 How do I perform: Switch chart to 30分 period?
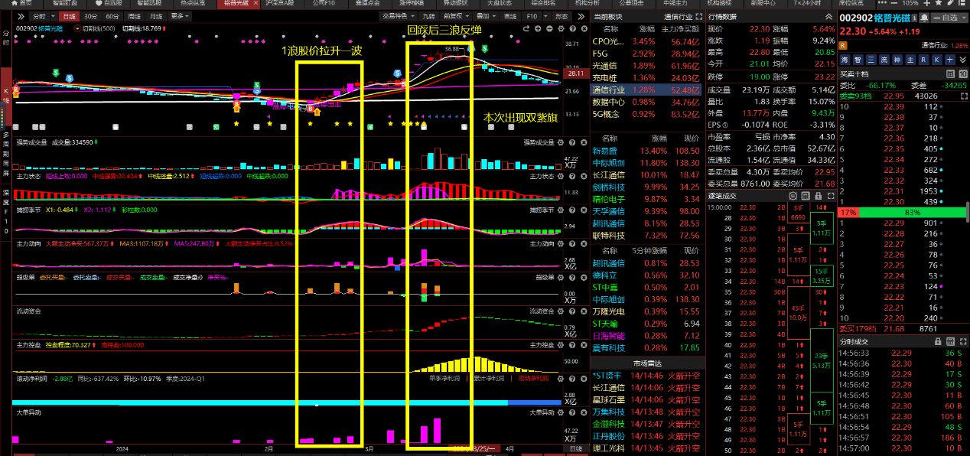(x=90, y=16)
